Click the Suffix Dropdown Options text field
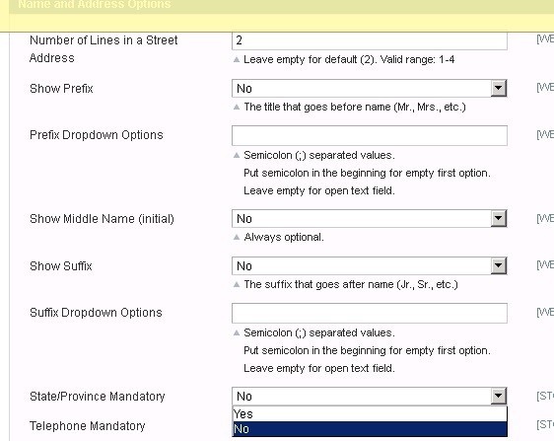 click(x=370, y=313)
